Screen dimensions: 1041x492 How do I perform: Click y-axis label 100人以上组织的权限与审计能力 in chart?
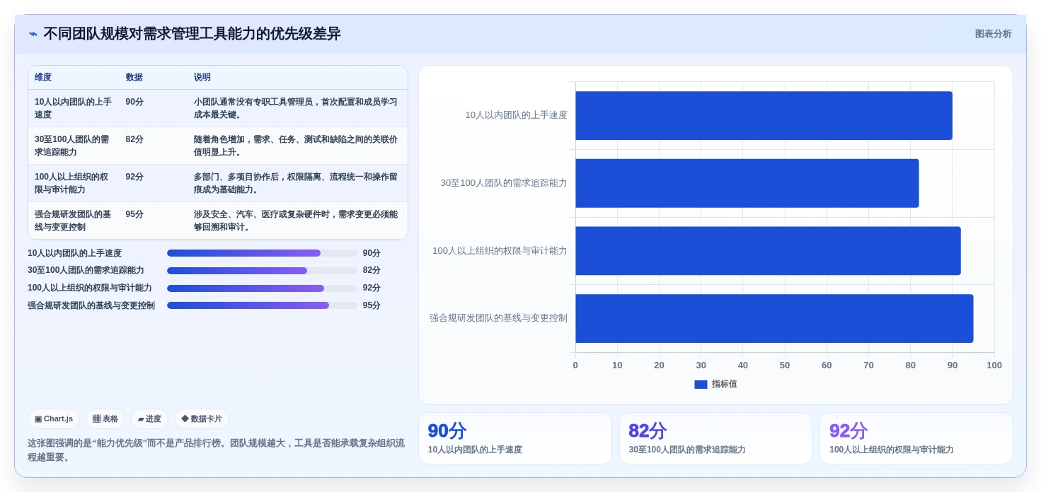500,251
